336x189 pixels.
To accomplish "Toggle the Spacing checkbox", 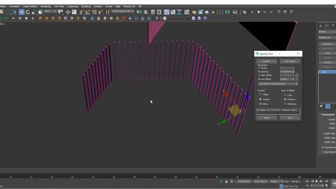I will (x=259, y=71).
